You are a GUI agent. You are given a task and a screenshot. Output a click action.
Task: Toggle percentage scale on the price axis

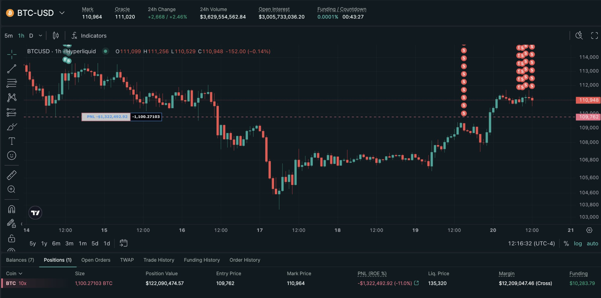566,243
